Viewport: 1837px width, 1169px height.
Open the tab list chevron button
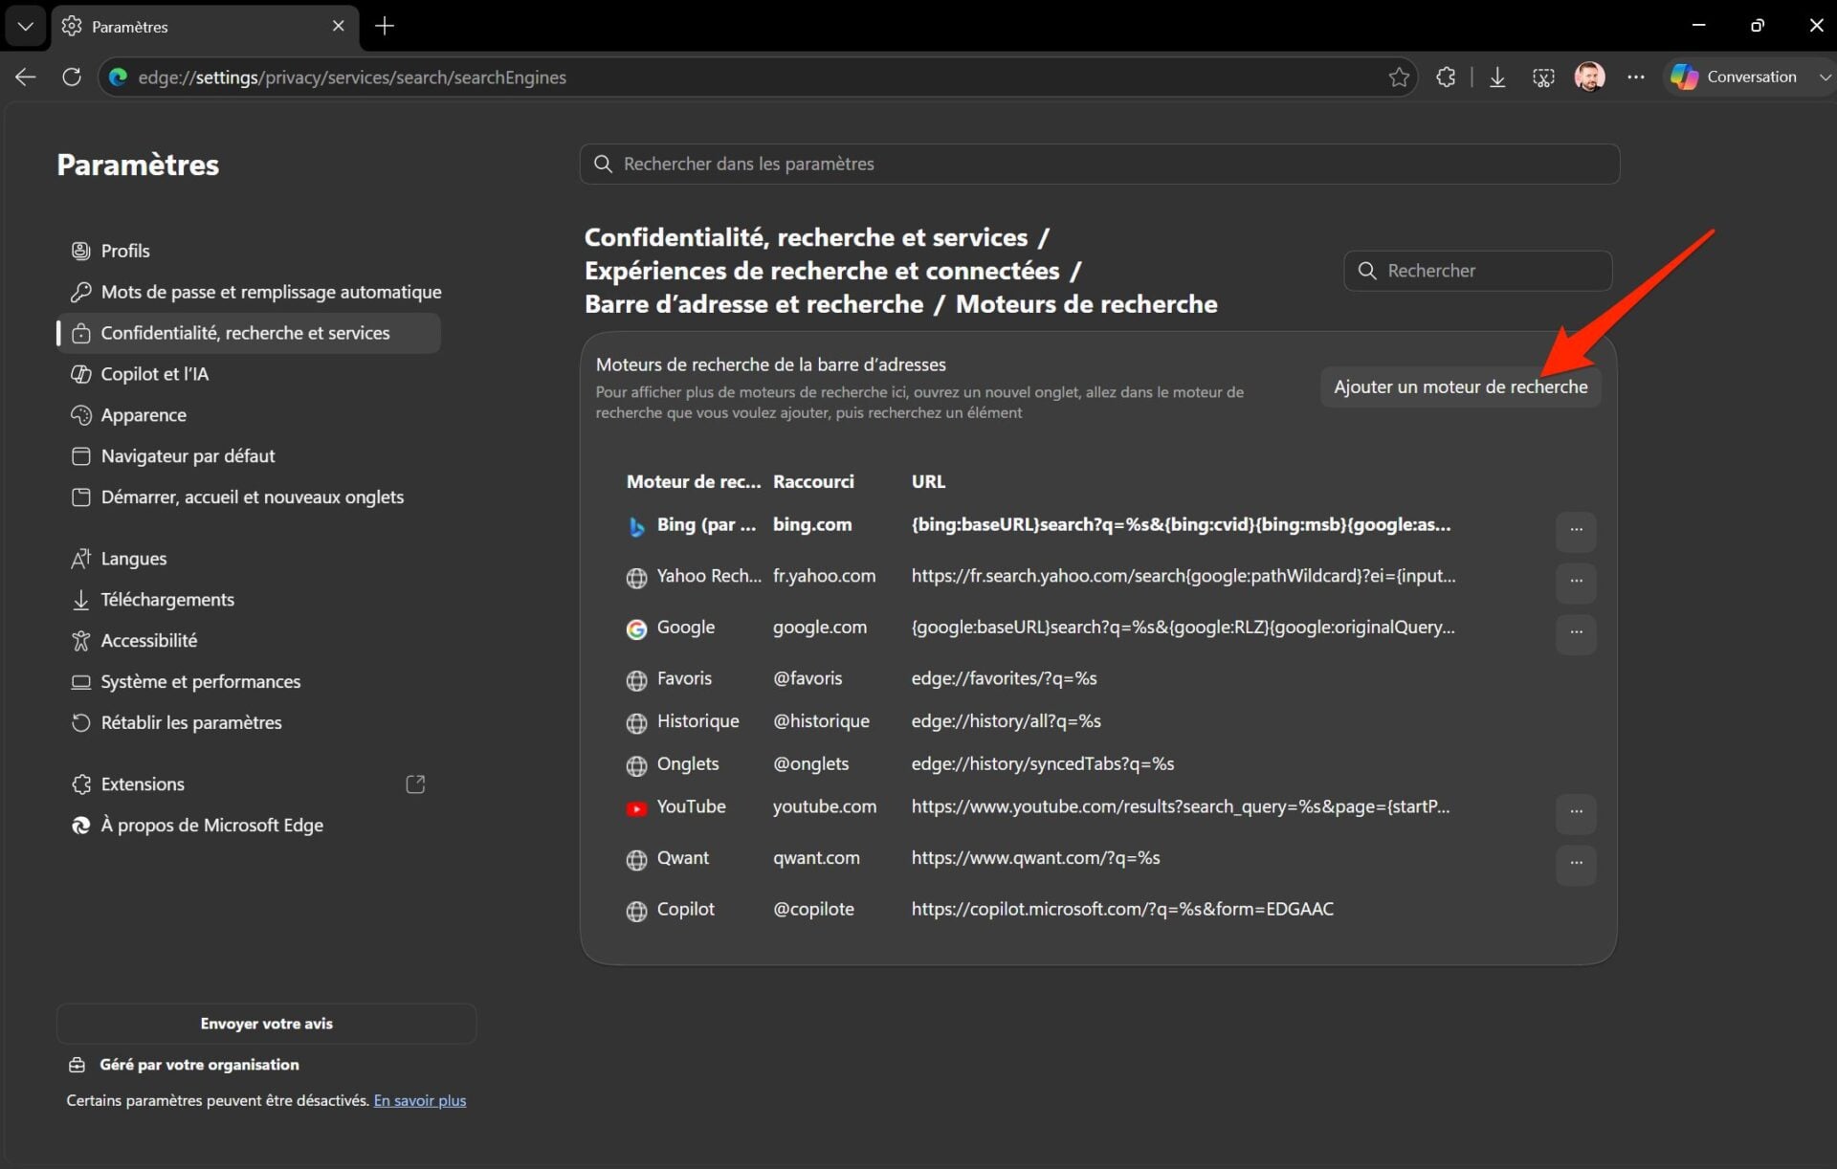pos(26,26)
